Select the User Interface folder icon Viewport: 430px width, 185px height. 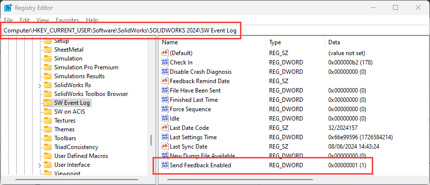pyautogui.click(x=48, y=165)
